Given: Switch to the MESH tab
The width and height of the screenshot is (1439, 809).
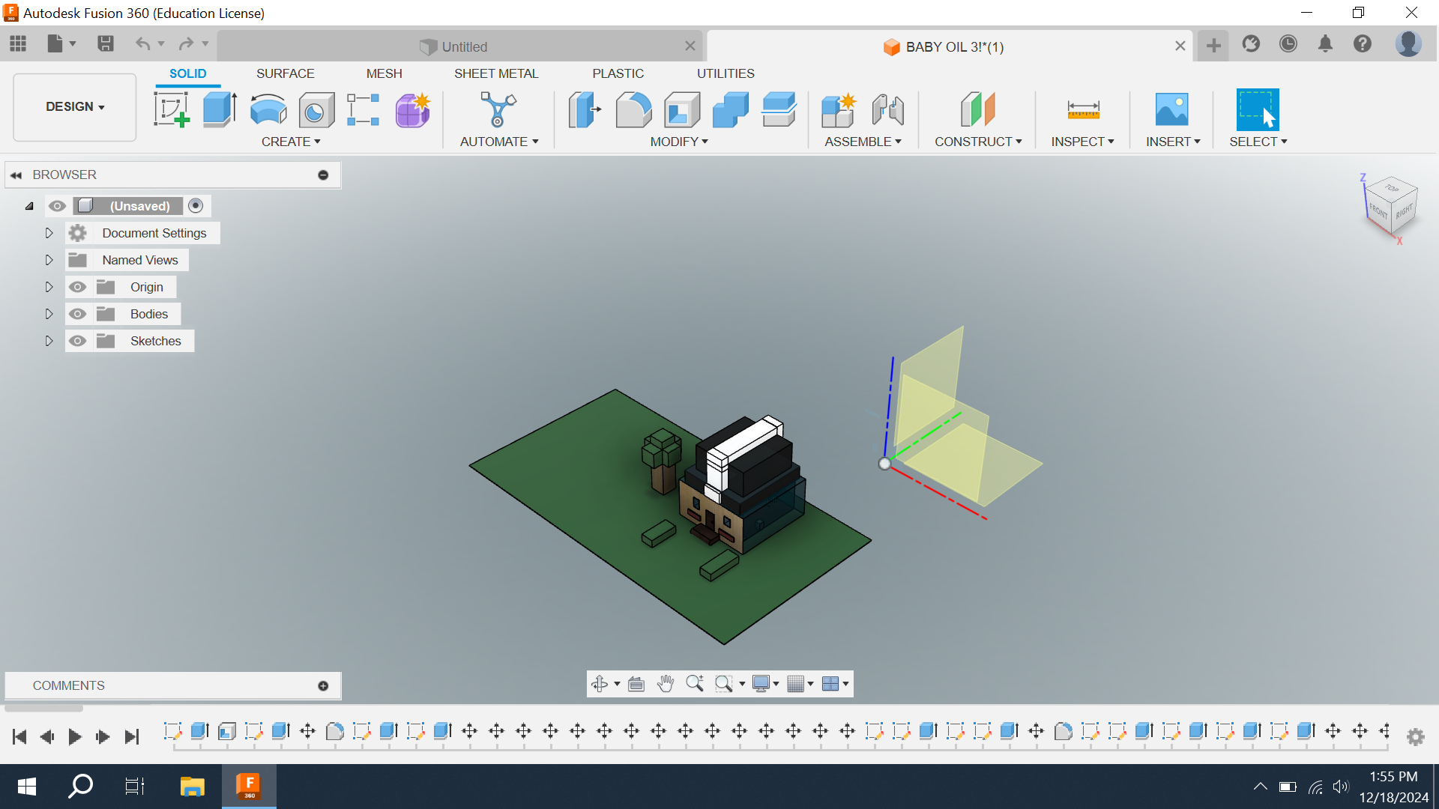Looking at the screenshot, I should (384, 73).
